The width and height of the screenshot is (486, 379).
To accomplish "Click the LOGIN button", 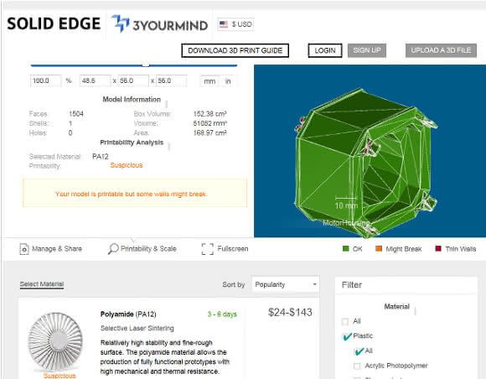I will [325, 50].
